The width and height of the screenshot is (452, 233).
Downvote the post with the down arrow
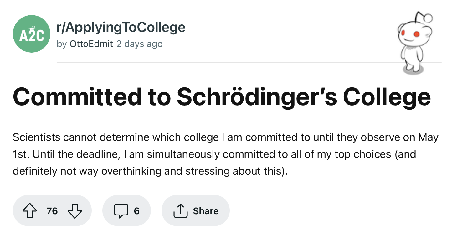[75, 211]
